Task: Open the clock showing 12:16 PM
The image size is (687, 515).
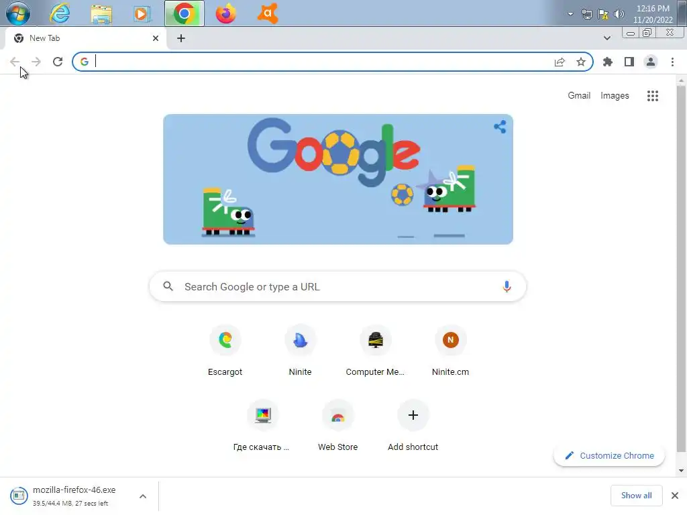Action: [653, 14]
